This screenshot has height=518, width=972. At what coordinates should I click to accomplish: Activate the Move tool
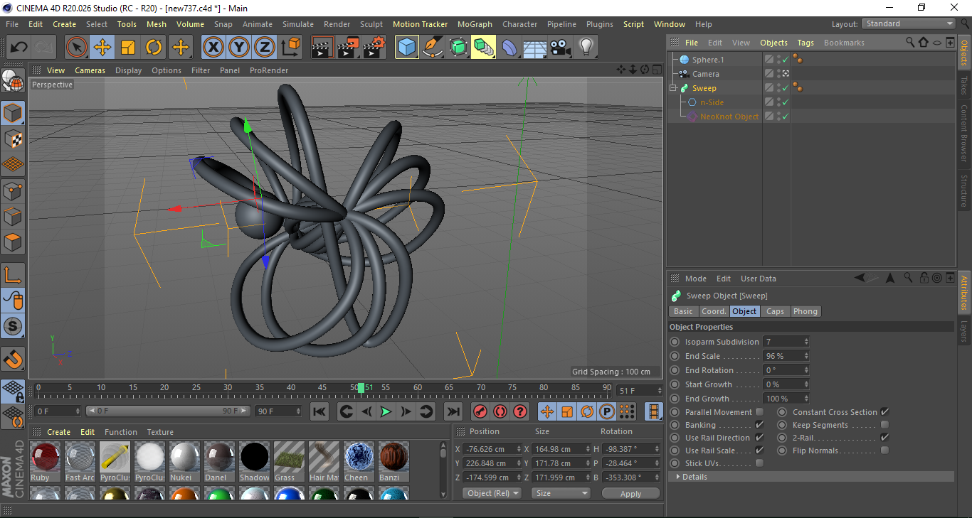point(102,48)
